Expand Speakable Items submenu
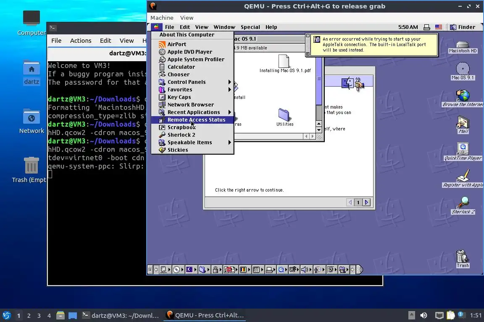484x322 pixels. pos(192,143)
